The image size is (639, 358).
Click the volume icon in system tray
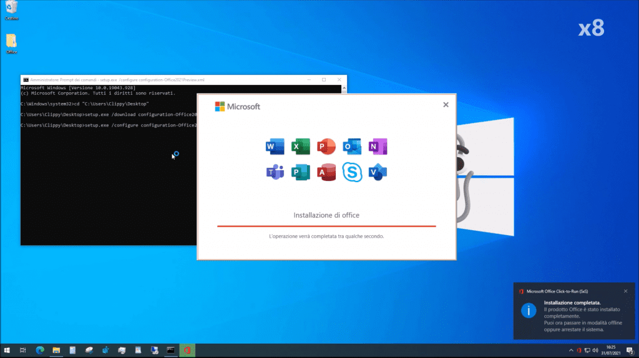597,350
